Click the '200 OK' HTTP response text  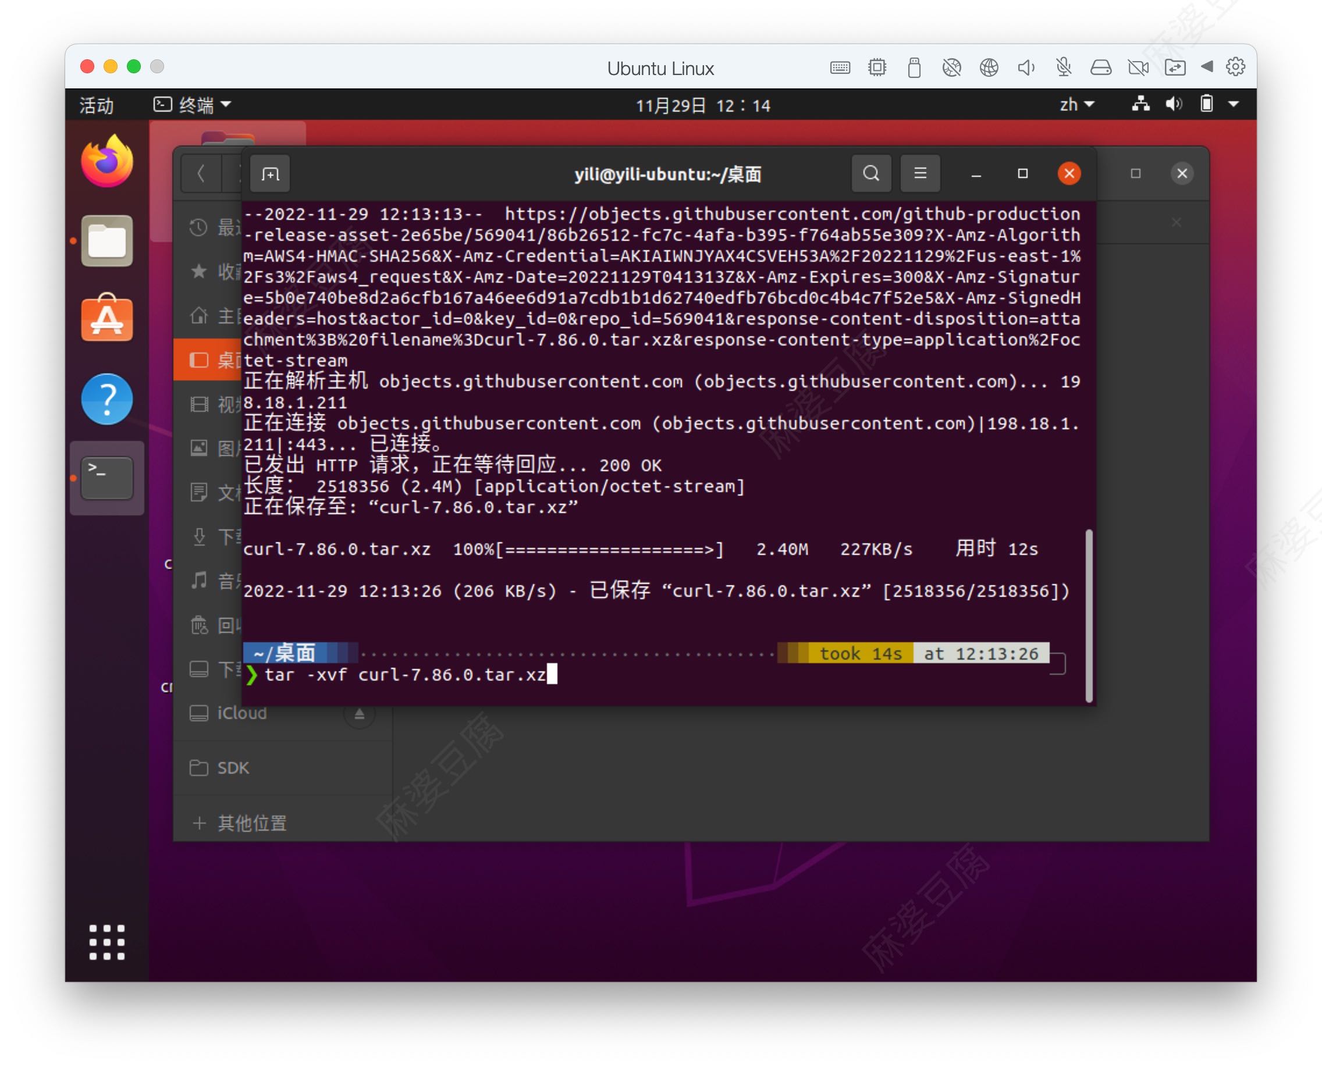630,465
